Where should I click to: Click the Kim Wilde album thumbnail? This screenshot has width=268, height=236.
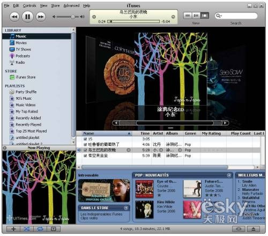pyautogui.click(x=144, y=210)
